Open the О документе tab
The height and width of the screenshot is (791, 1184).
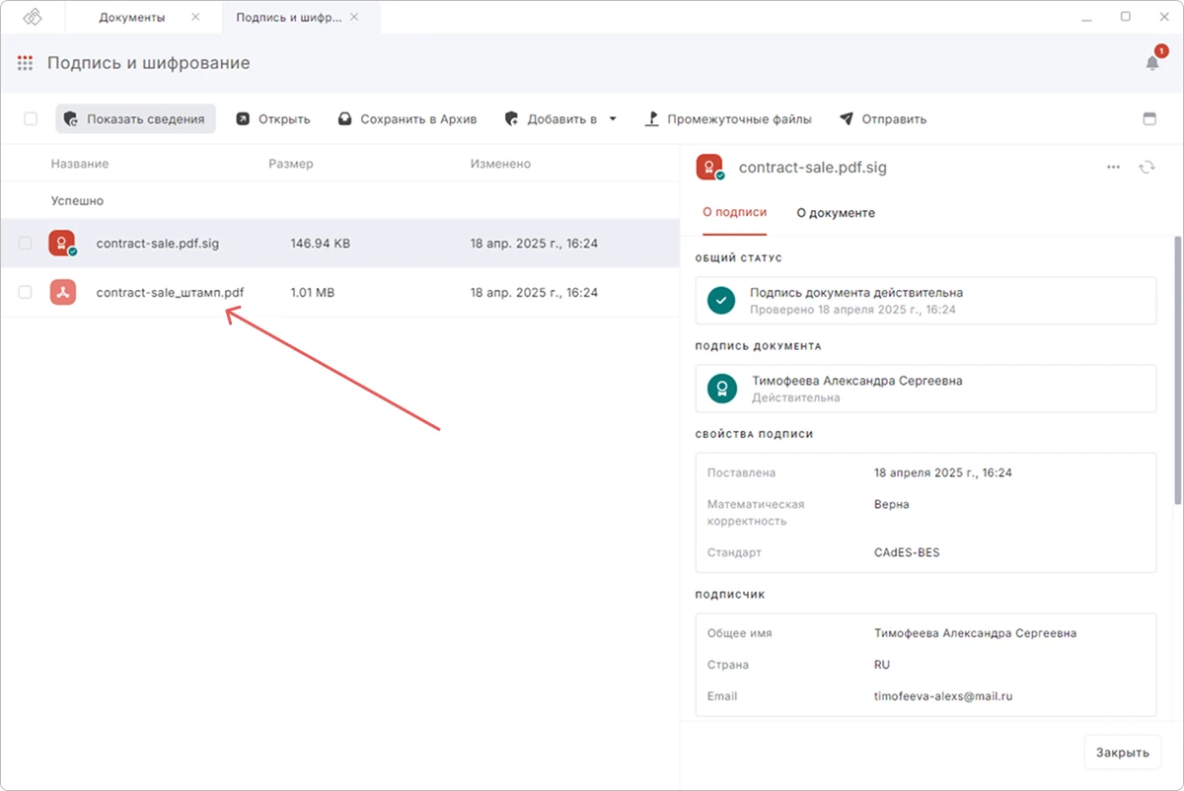pos(836,213)
